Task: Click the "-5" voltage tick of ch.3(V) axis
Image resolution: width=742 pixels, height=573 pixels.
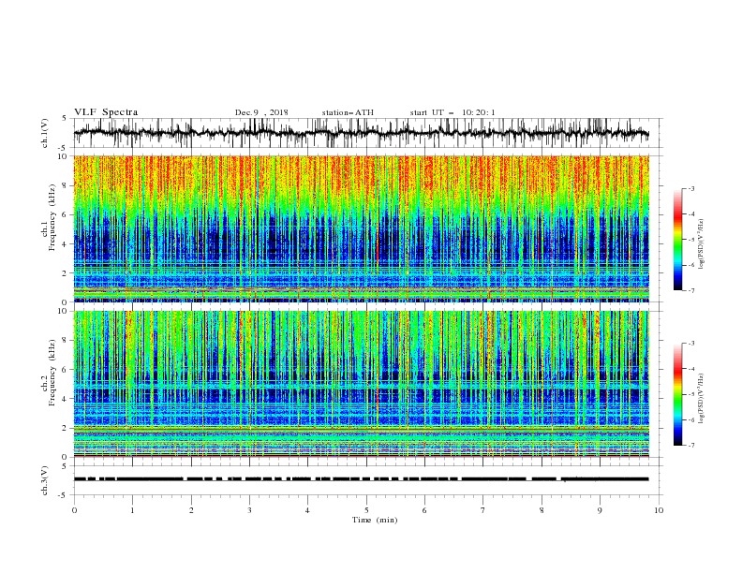Action: coord(64,495)
